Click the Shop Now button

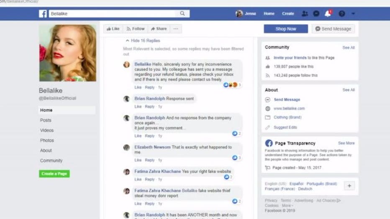286,29
